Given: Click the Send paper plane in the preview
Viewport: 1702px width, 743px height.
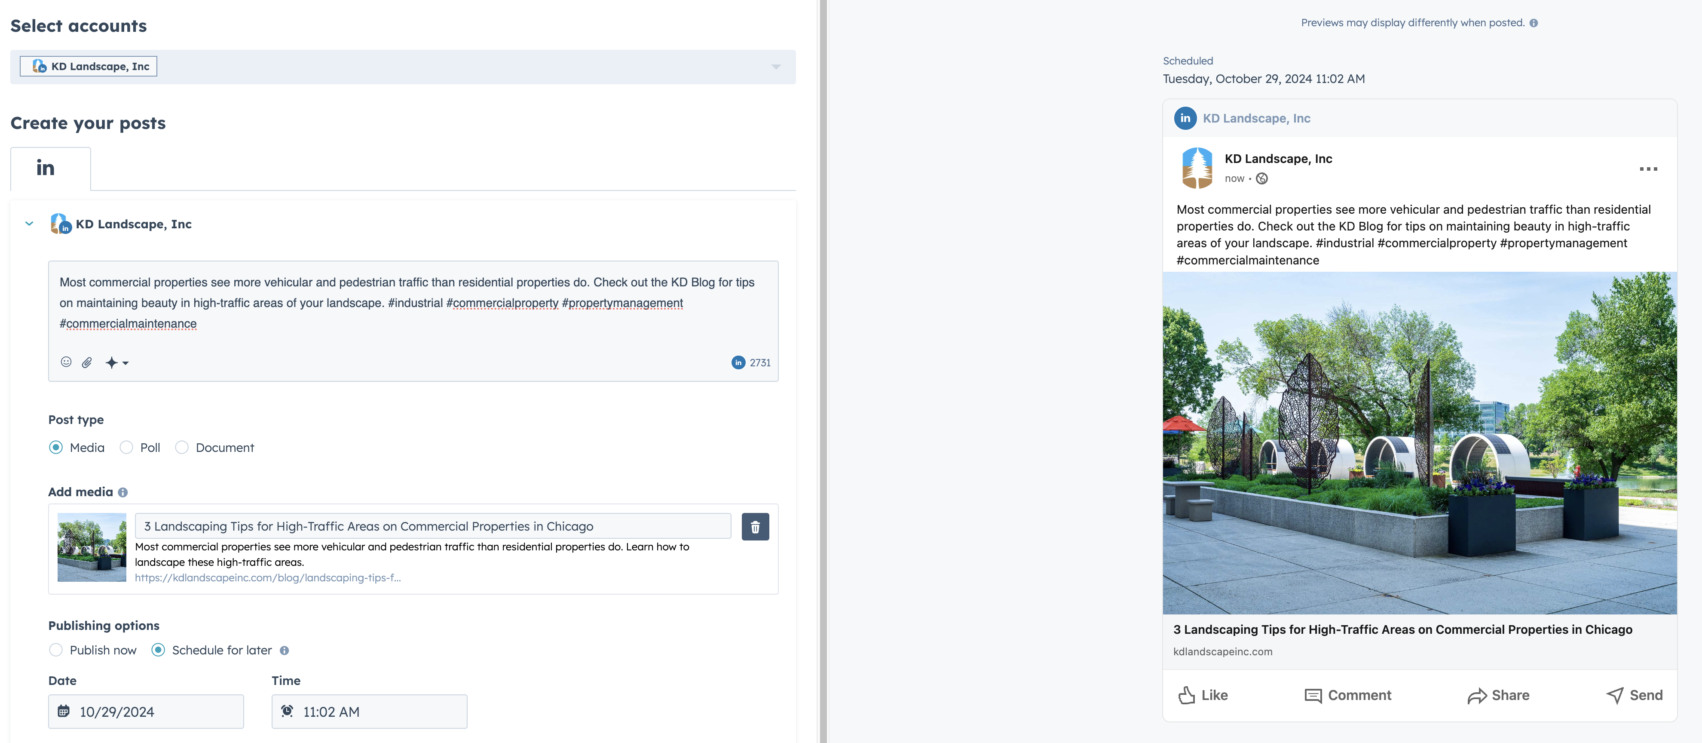Looking at the screenshot, I should (x=1615, y=695).
